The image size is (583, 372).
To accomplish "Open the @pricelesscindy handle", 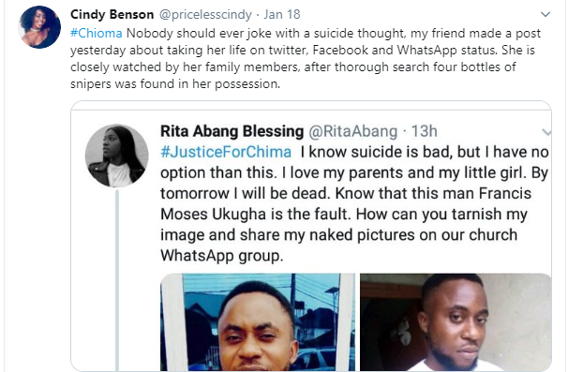I will pyautogui.click(x=205, y=14).
